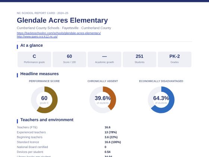This screenshot has width=209, height=157.
Task: Select the CHRONICALLY ABSENT chart label
Action: (103, 81)
